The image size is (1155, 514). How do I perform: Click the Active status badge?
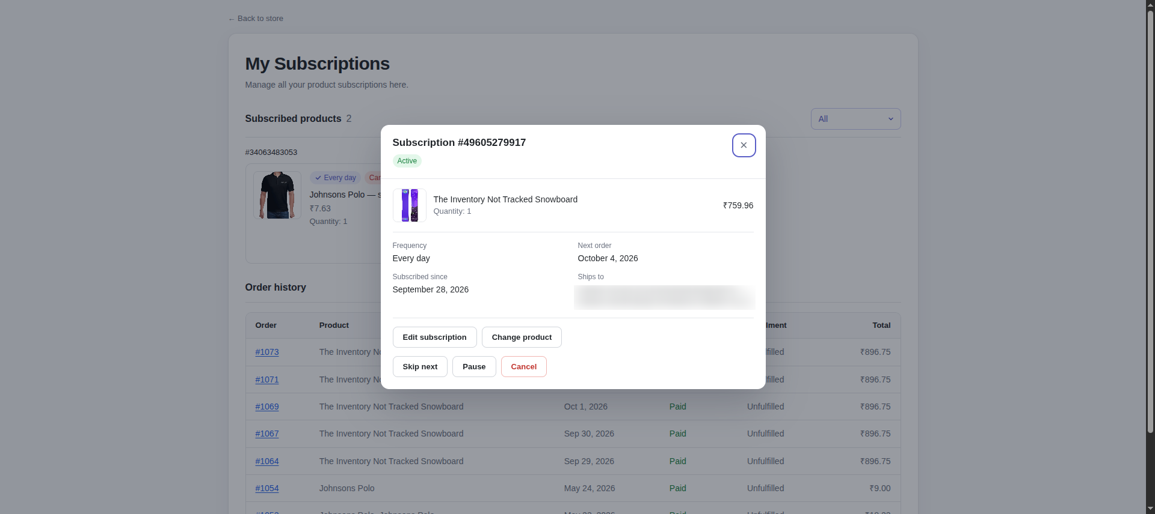(x=407, y=161)
